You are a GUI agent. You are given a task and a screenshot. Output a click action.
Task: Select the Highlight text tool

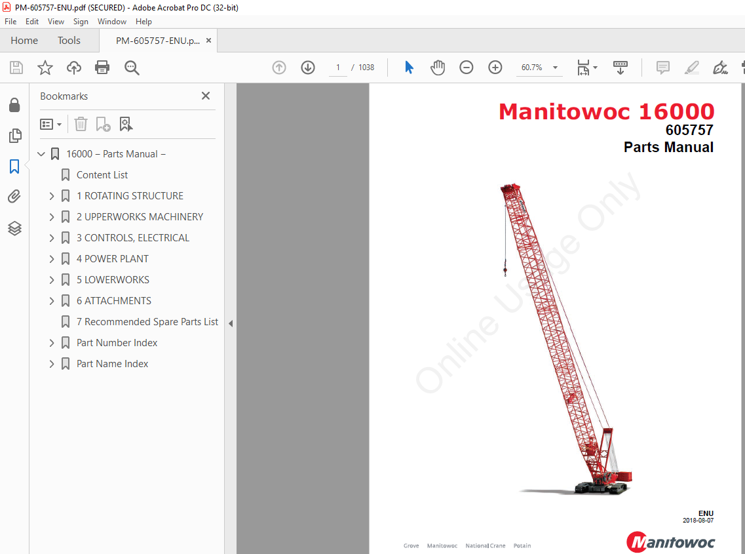[692, 68]
